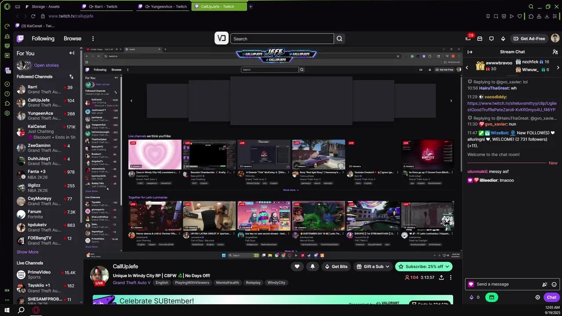The image size is (562, 316).
Task: Open Fanum channel in sidebar
Action: [47, 214]
